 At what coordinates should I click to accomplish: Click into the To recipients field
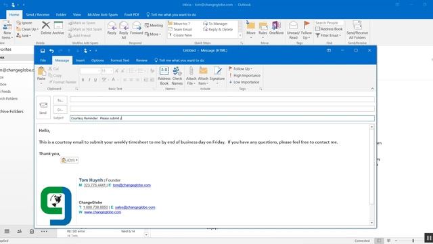tap(222, 100)
